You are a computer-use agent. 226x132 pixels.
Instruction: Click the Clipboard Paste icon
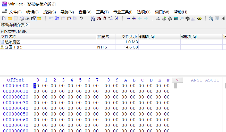point(69,19)
